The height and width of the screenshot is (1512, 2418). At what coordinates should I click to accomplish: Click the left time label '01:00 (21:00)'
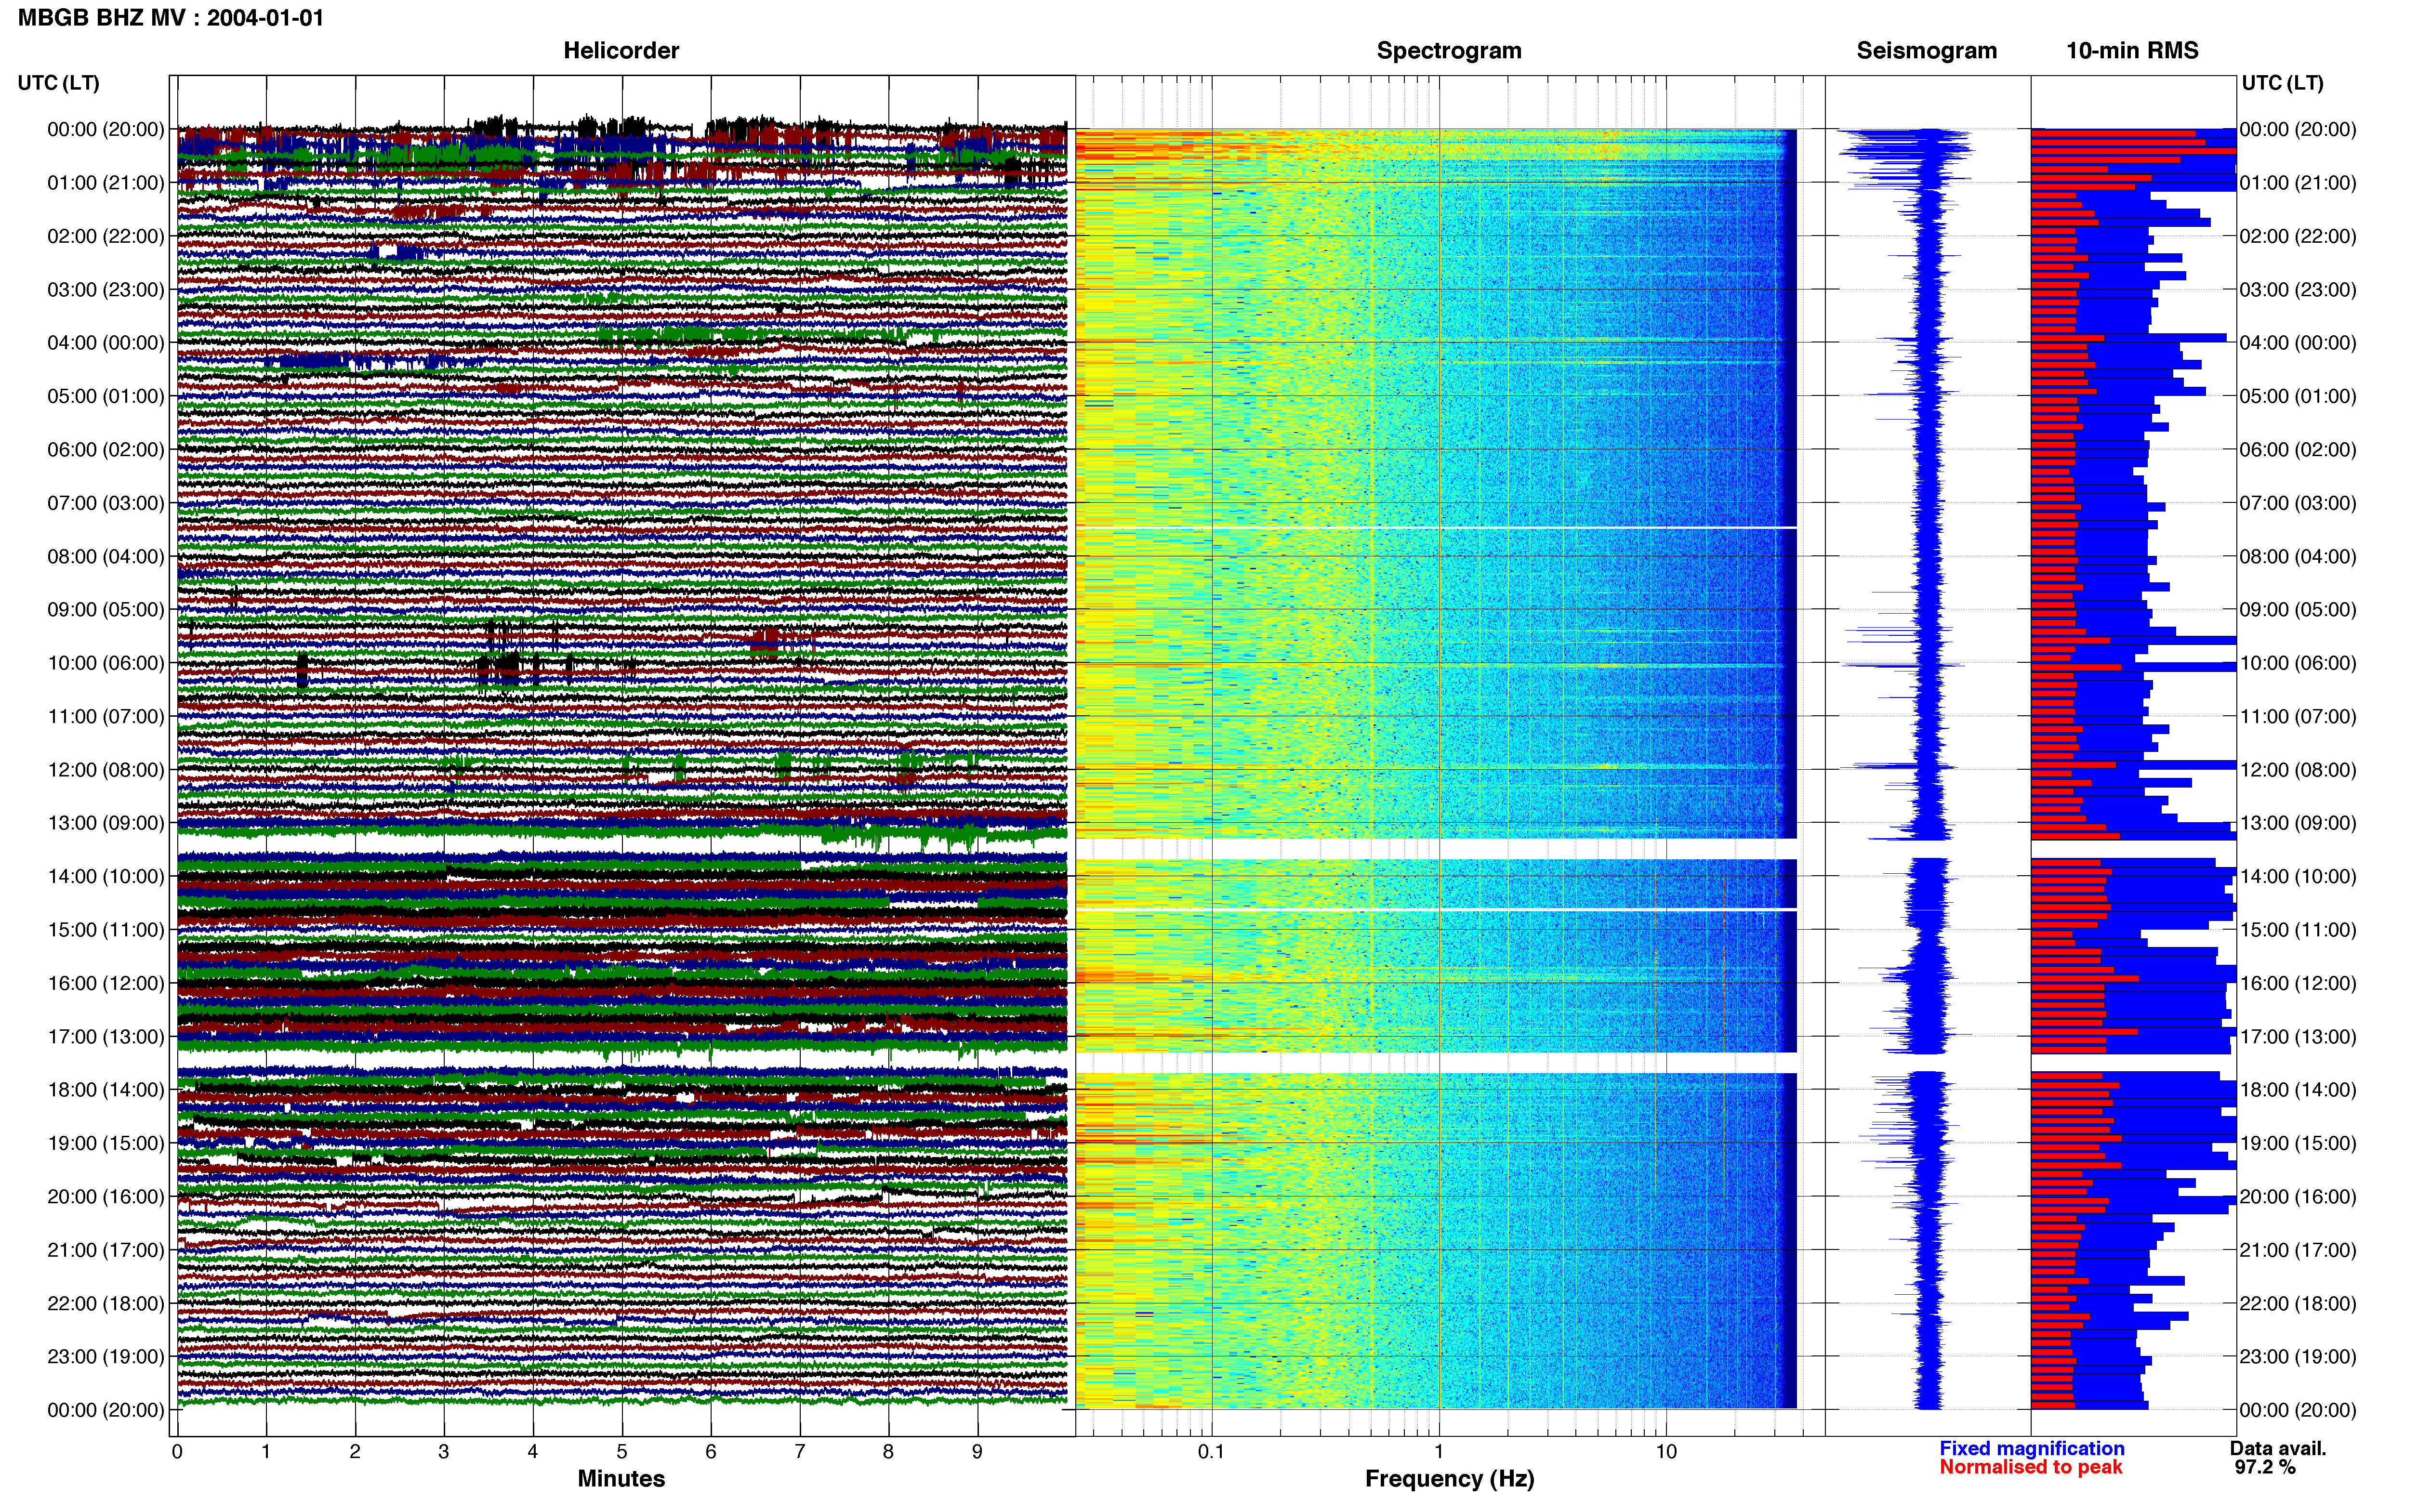[106, 183]
